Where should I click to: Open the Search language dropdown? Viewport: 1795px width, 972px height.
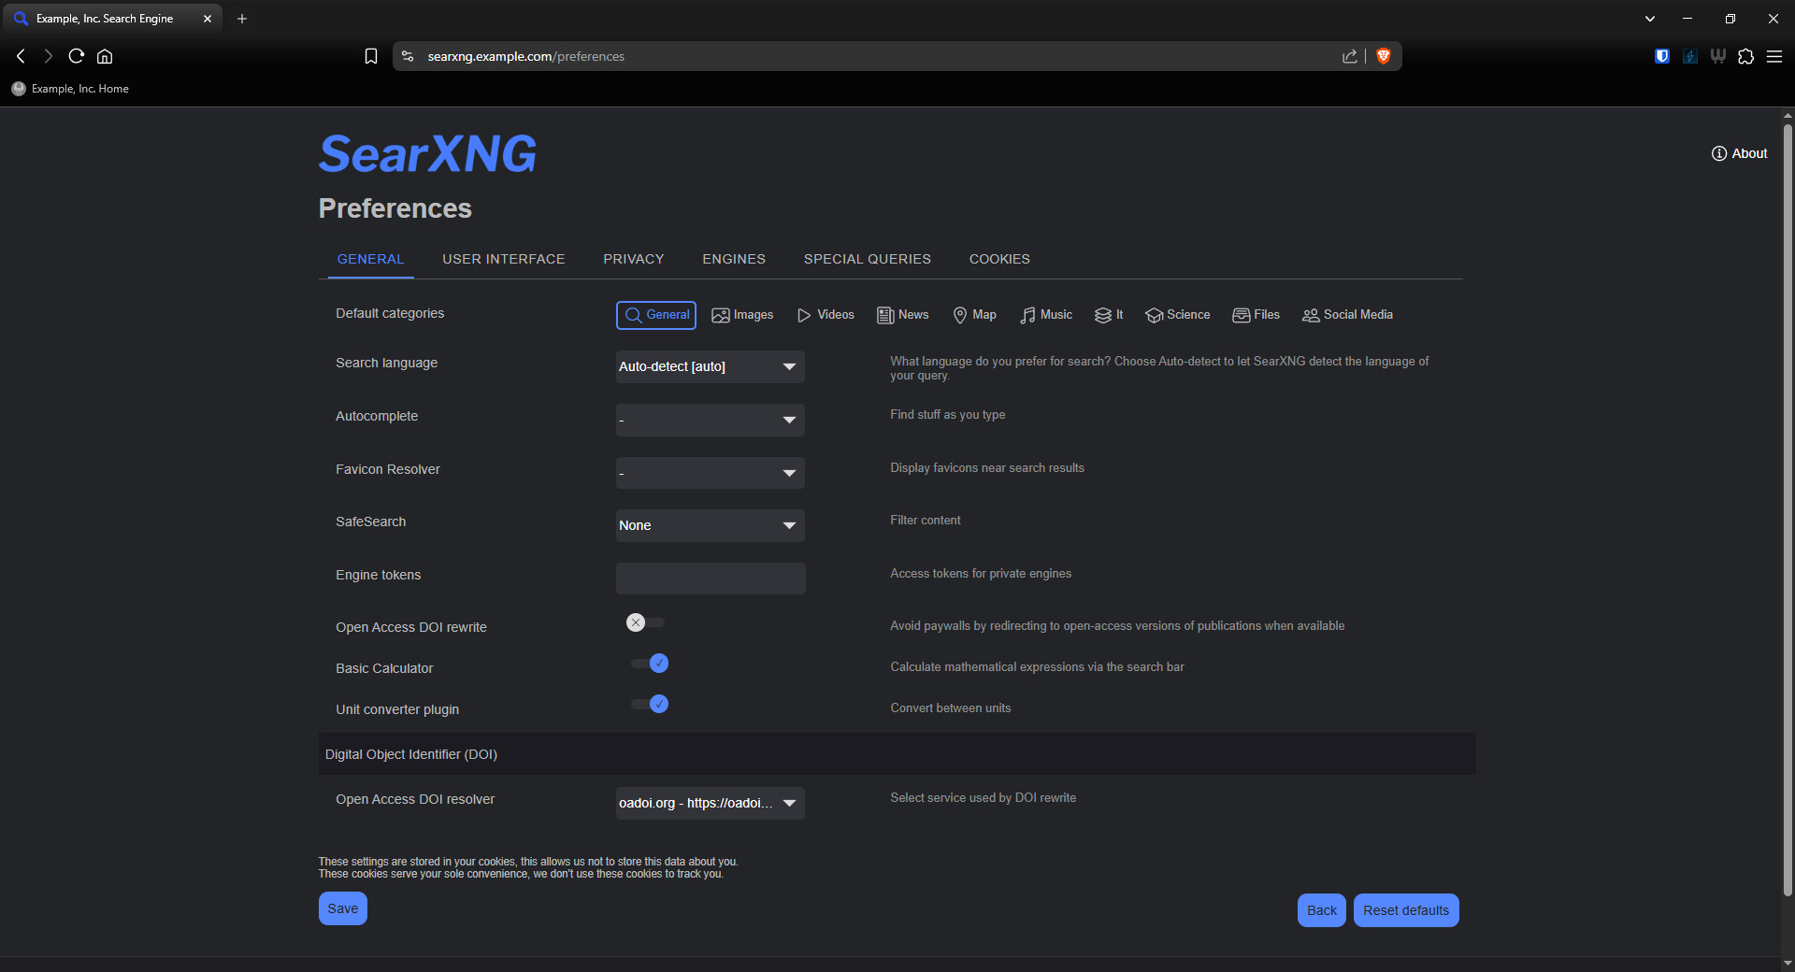pos(710,366)
